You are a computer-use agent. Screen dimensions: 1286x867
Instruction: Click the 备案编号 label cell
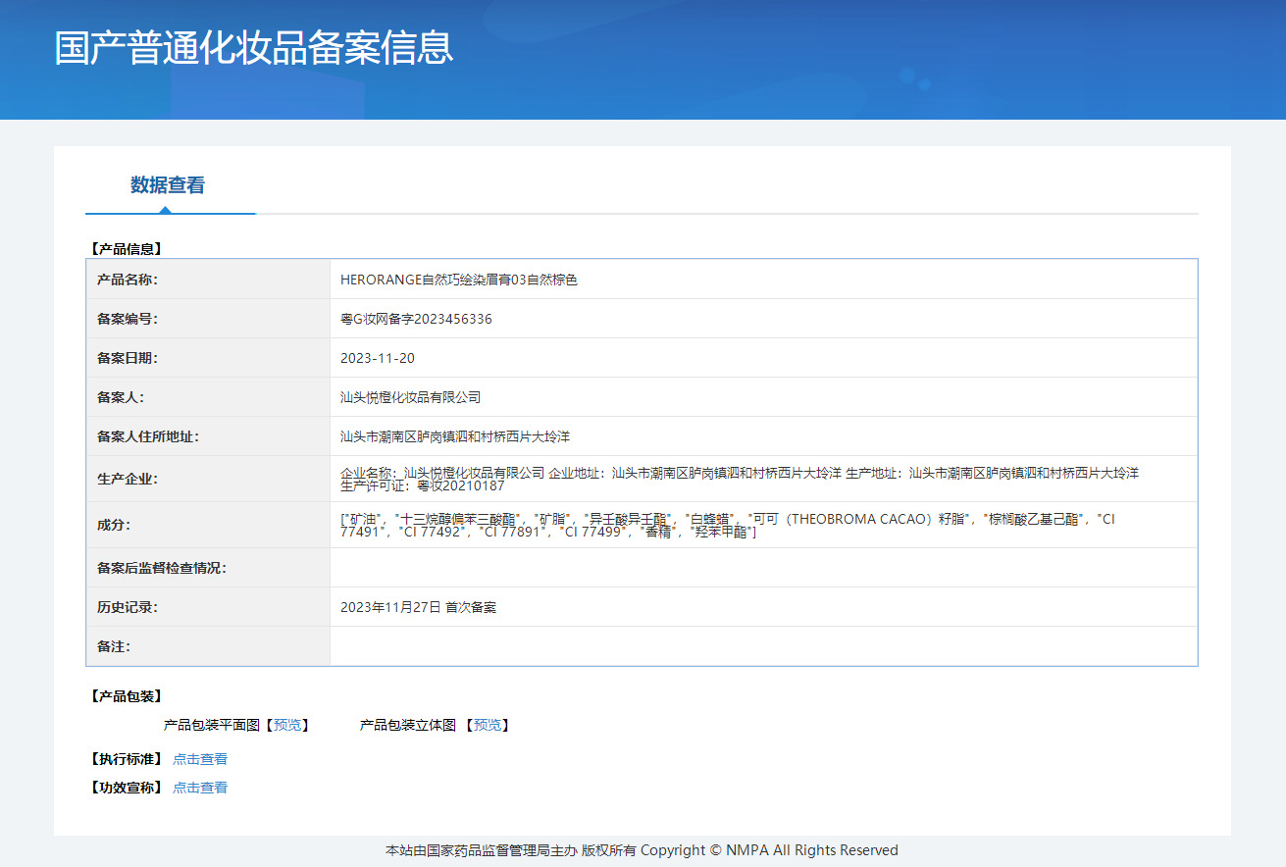coord(208,319)
